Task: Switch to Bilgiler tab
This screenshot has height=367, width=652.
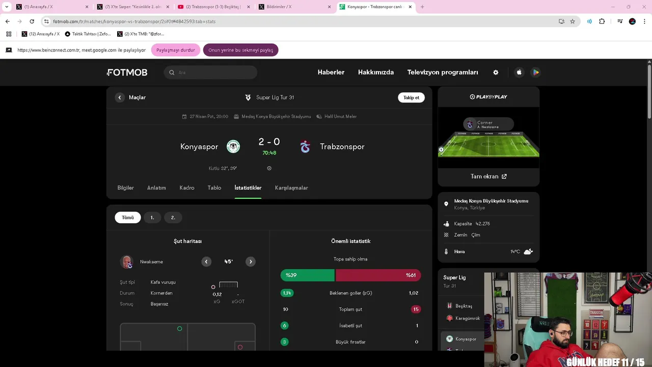Action: pyautogui.click(x=126, y=188)
